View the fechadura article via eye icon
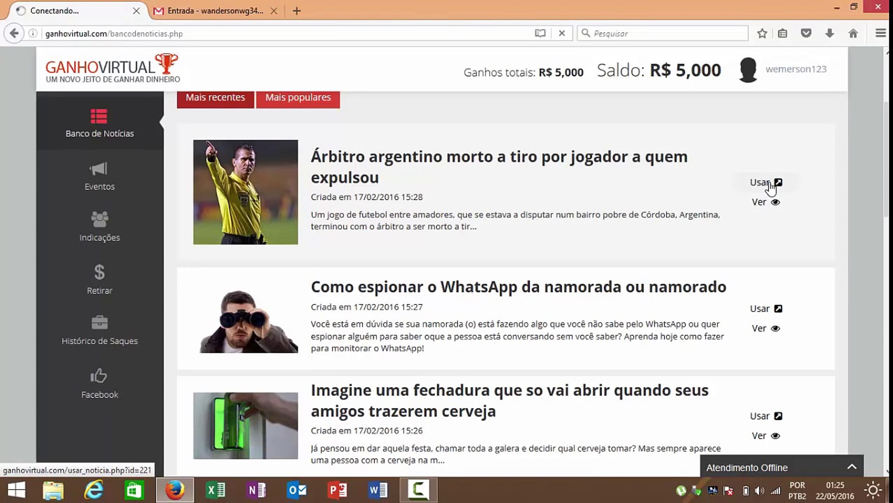 pyautogui.click(x=775, y=436)
